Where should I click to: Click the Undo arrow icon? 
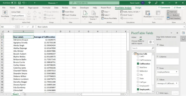(x=24, y=3)
